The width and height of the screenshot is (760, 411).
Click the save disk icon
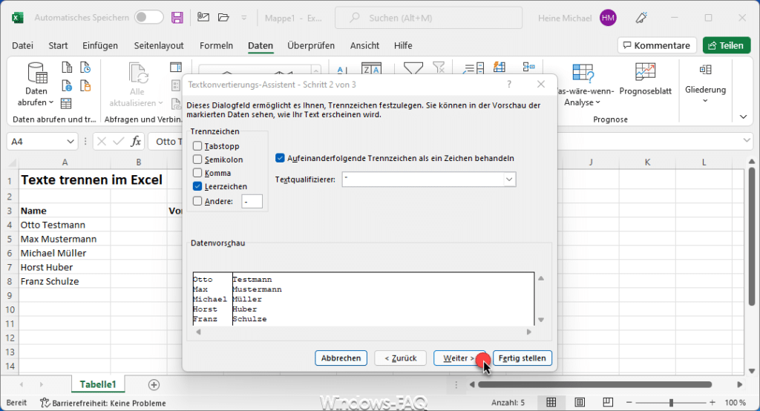(177, 18)
